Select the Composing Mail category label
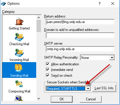The width and height of the screenshot is (120, 105). point(19,91)
